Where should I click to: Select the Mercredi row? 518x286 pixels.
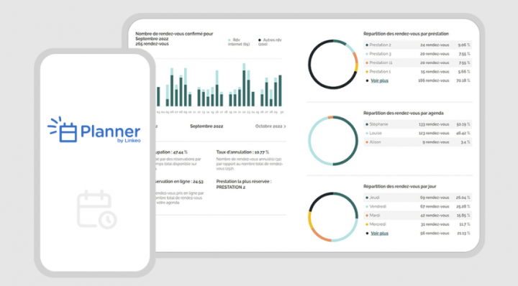[417, 224]
